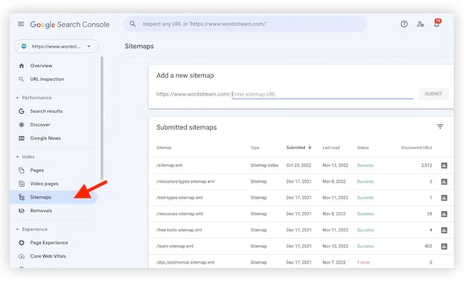
Task: Click the 2,812 discovered URLs value
Action: (427, 165)
